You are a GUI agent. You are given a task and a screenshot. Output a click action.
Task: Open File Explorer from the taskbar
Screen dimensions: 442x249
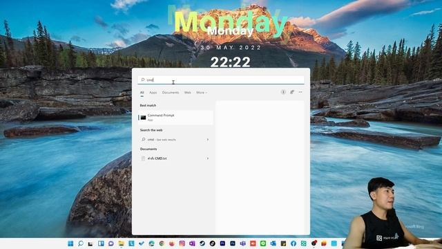coord(122,243)
